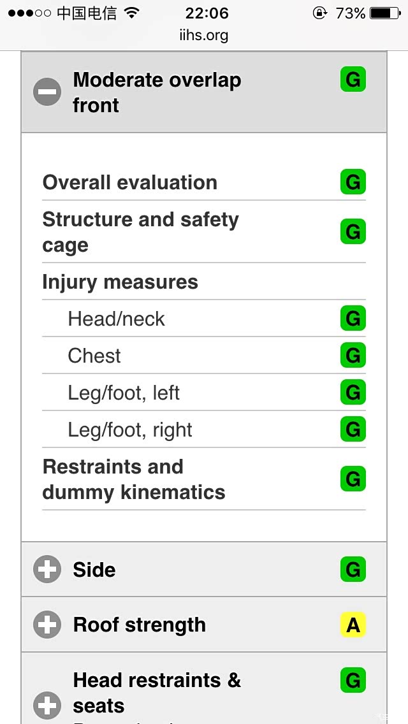Screen dimensions: 408x724
Task: Tap the G badge beside Chest
Action: coord(353,356)
